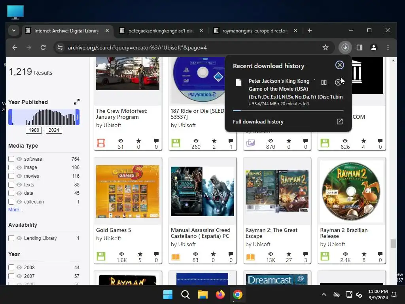405x304 pixels.
Task: Reload the archive.org page
Action: pos(43,47)
